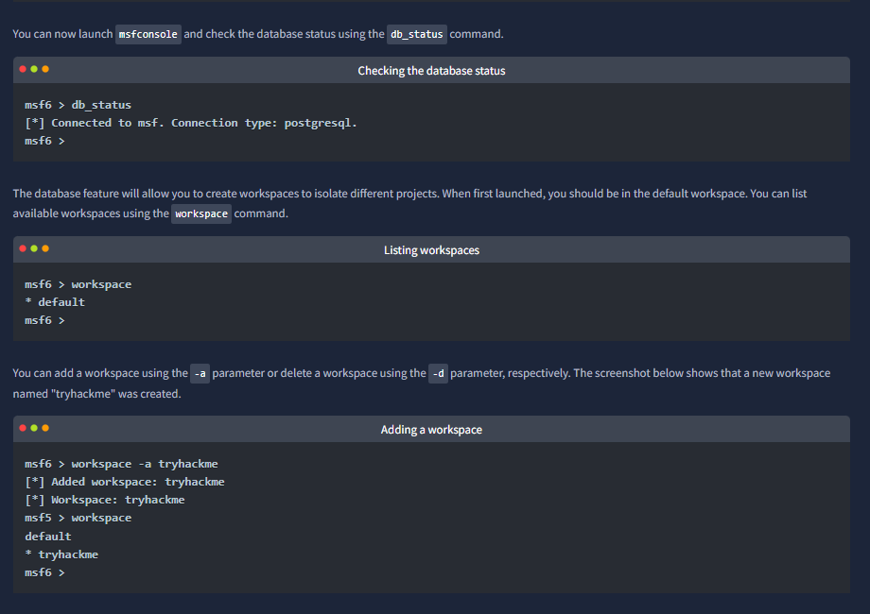Click green dot in Adding a workspace terminal

pyautogui.click(x=34, y=428)
